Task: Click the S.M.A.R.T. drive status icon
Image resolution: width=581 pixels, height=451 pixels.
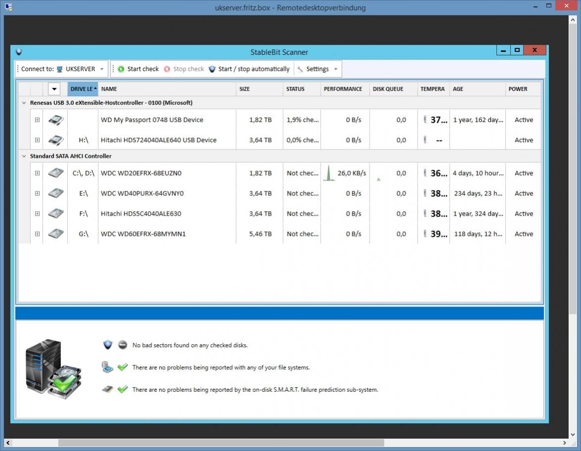Action: click(107, 389)
